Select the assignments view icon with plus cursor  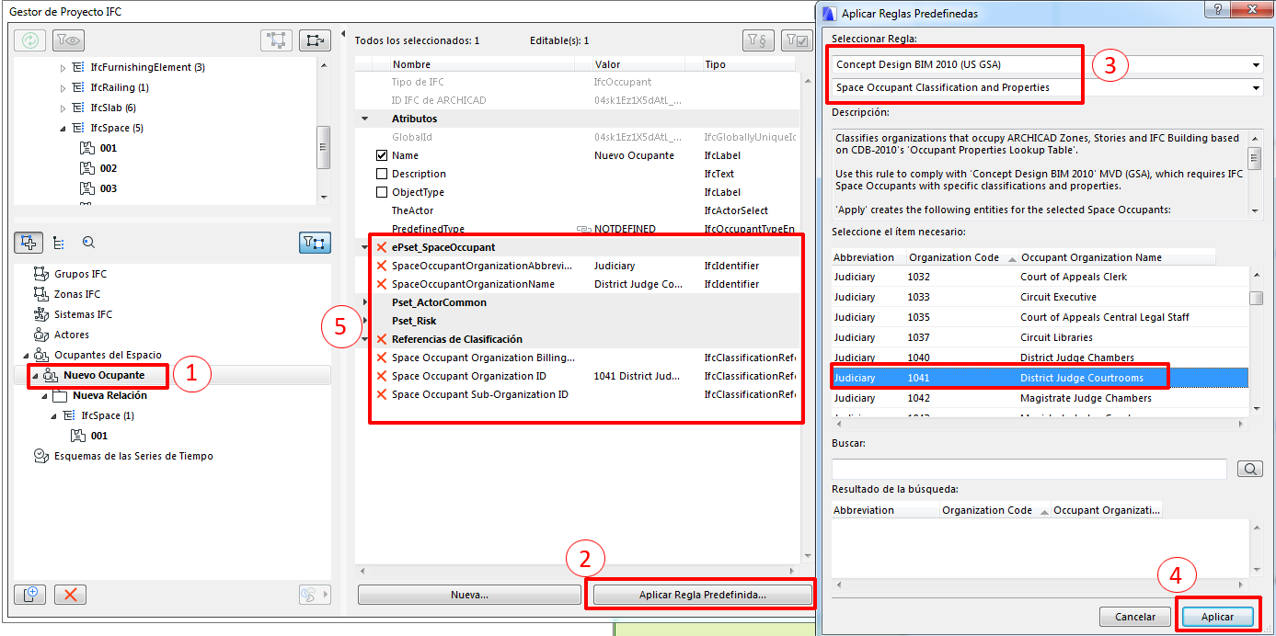(29, 243)
